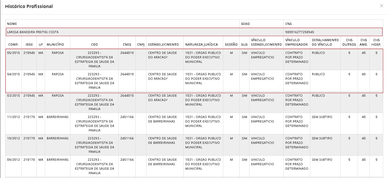Click the DETALHAMENTO DO VÍNCULO column header
The width and height of the screenshot is (388, 178).
[x=325, y=42]
